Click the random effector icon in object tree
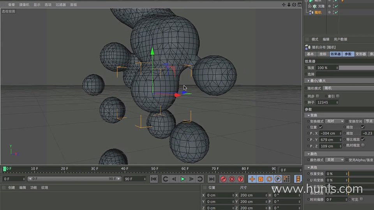 tap(312, 12)
